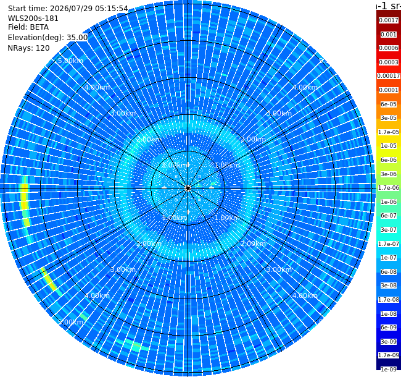Click the bright yellow arc on the west side
401x377 pixels.
pyautogui.click(x=25, y=201)
